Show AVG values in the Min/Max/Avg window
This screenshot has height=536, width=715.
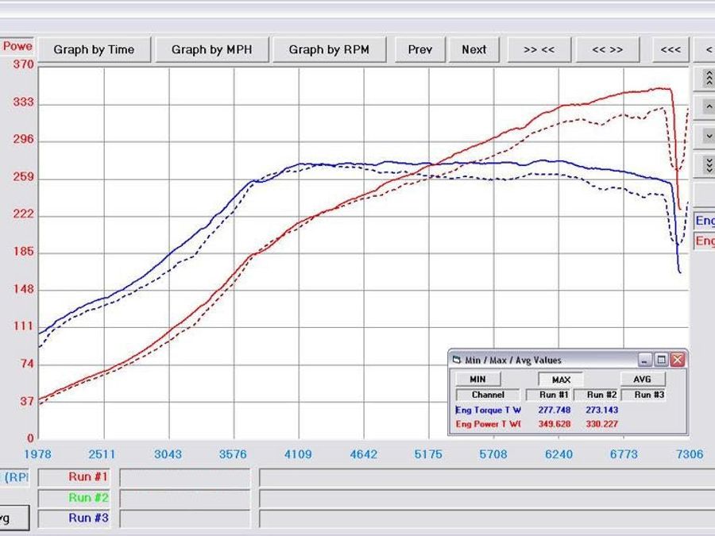pos(643,380)
